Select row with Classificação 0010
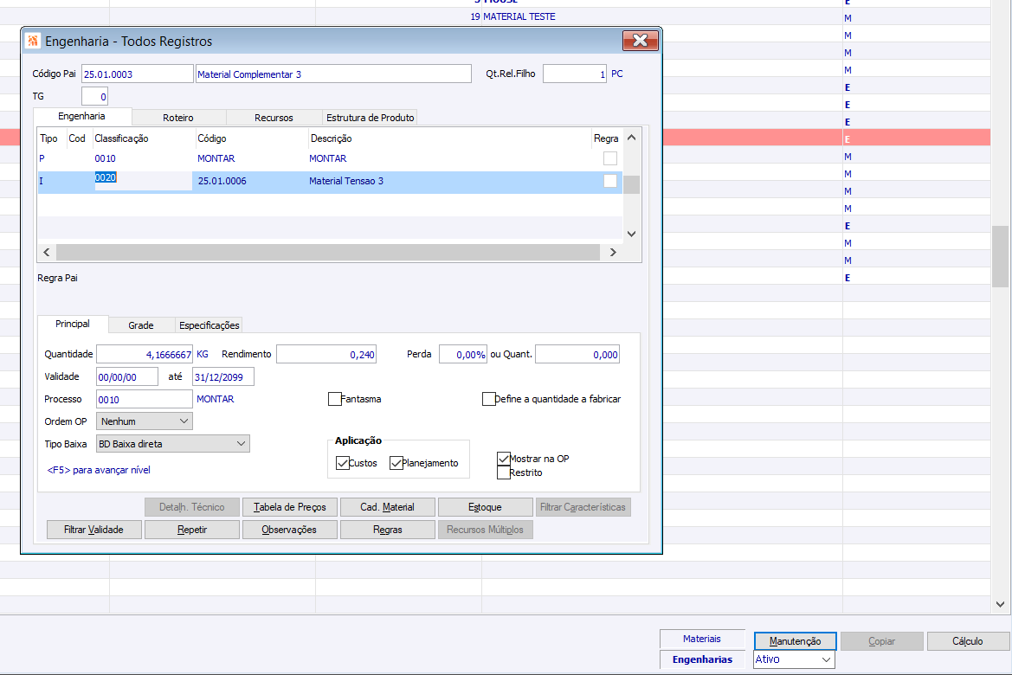 (x=329, y=158)
